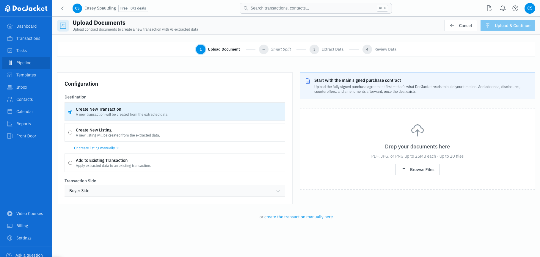Click the left arrow icon on Cancel
Image resolution: width=540 pixels, height=257 pixels.
[452, 26]
